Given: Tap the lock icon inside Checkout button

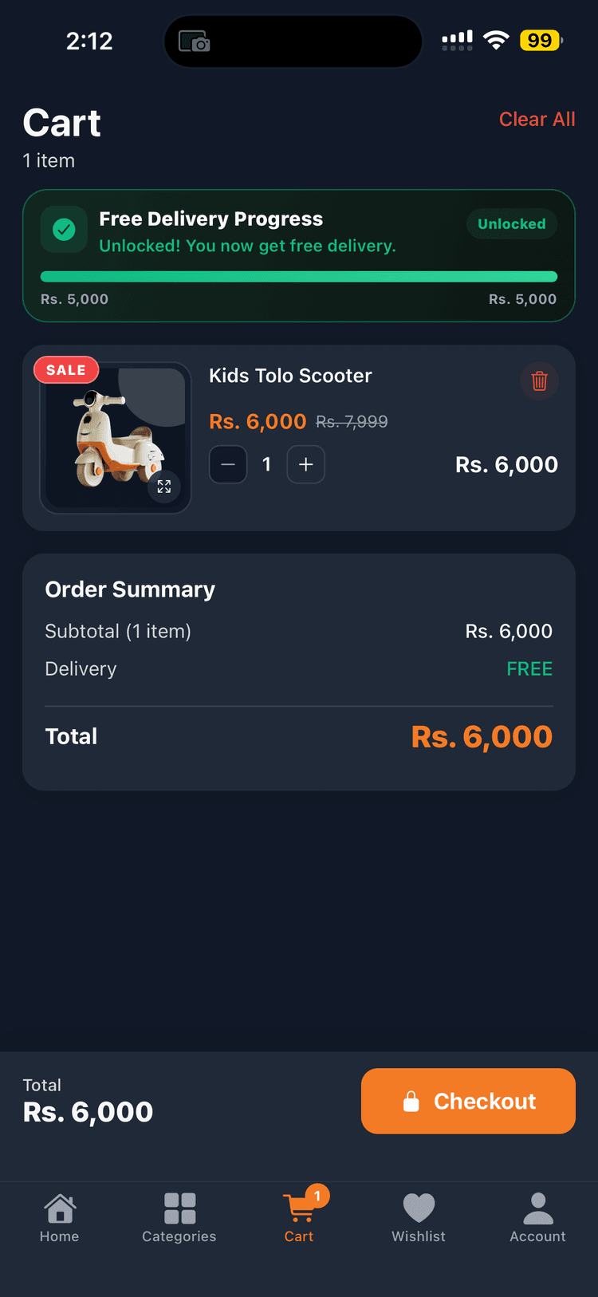Looking at the screenshot, I should (x=411, y=1101).
